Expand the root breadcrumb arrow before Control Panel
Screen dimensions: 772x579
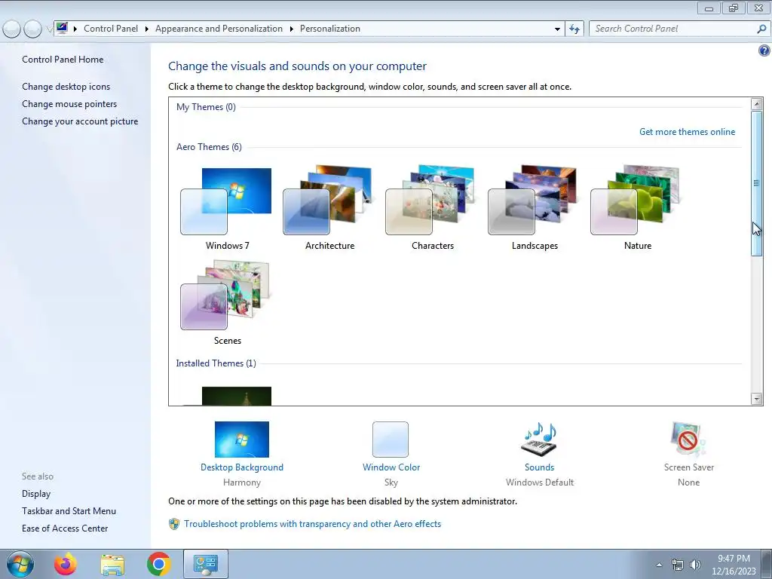tap(75, 29)
